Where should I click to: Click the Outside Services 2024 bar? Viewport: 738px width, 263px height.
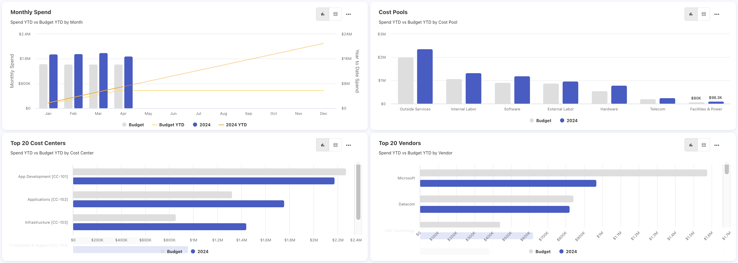[x=425, y=77]
